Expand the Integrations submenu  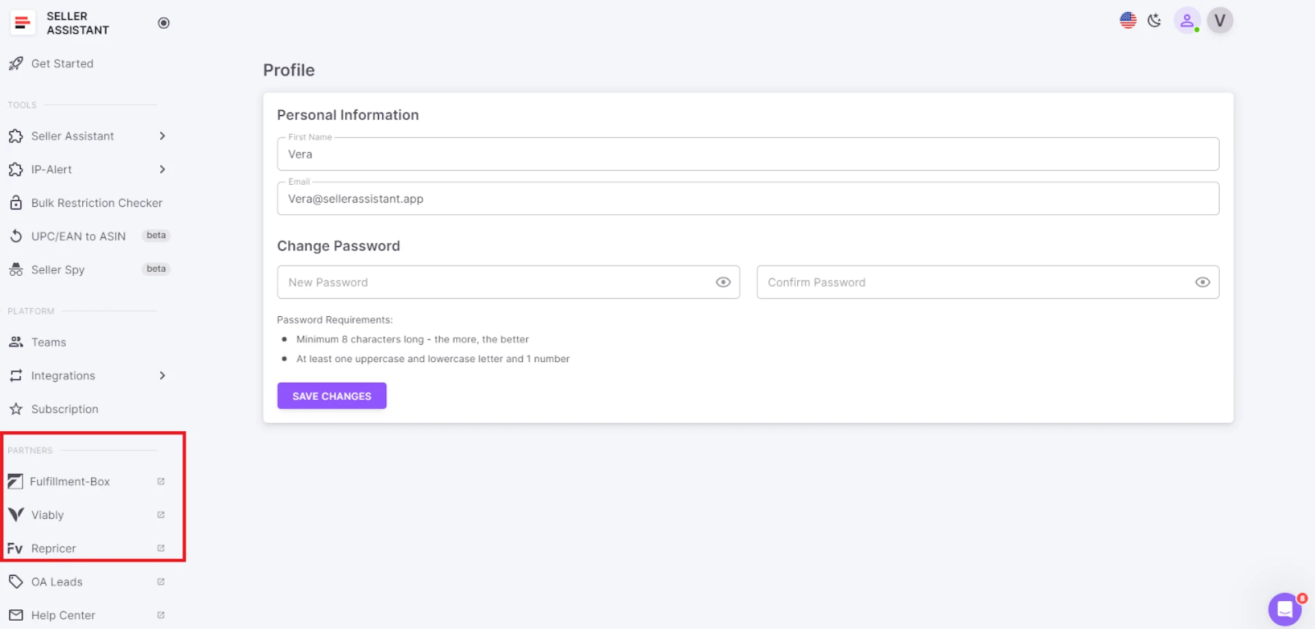coord(162,376)
